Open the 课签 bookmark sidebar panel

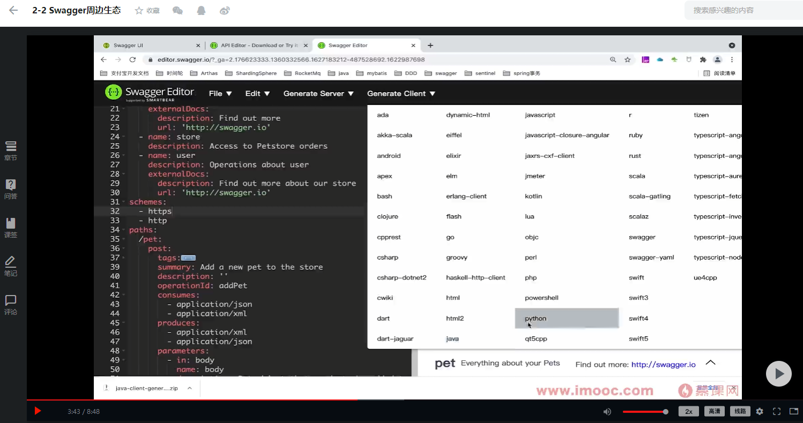click(11, 228)
